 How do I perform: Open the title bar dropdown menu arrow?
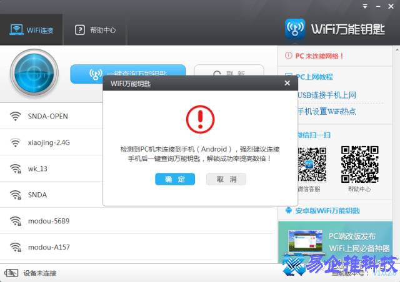pos(365,6)
